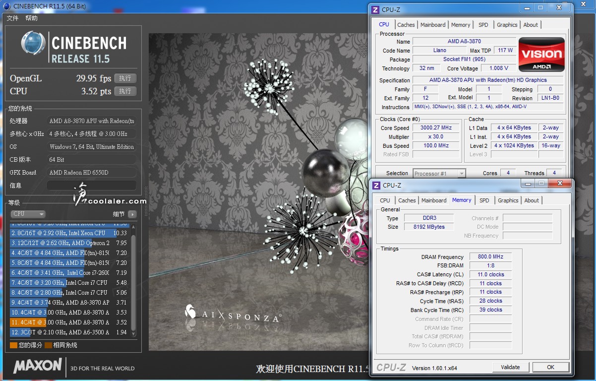Switch to About tab in lower CPU-Z

tap(532, 200)
